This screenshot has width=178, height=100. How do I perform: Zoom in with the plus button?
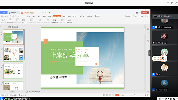click(145, 95)
